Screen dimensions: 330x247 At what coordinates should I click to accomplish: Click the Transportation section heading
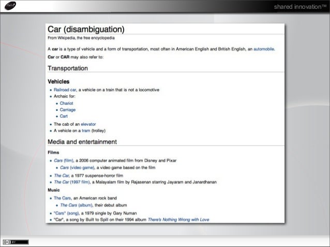coord(68,69)
